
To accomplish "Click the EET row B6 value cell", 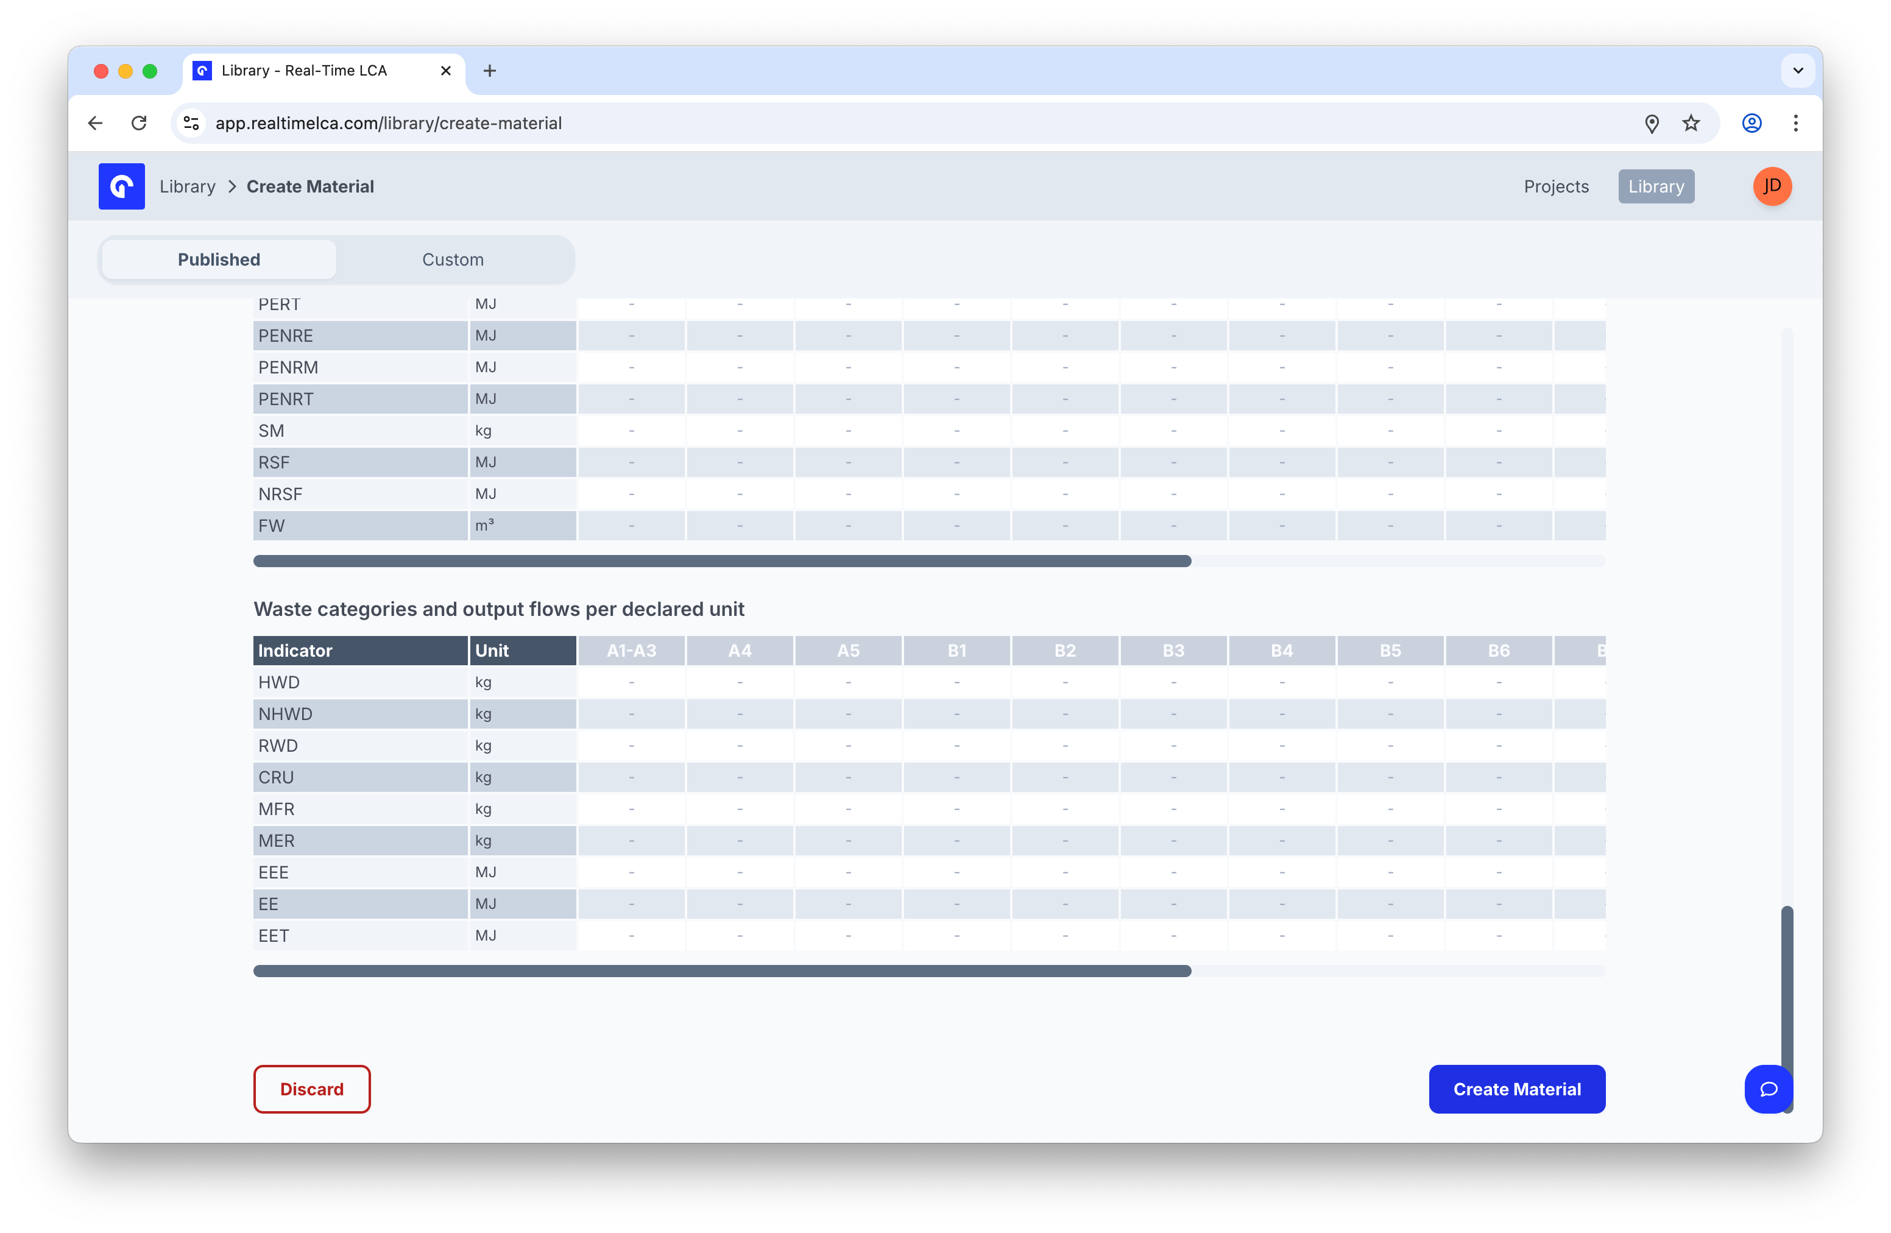I will [1499, 936].
